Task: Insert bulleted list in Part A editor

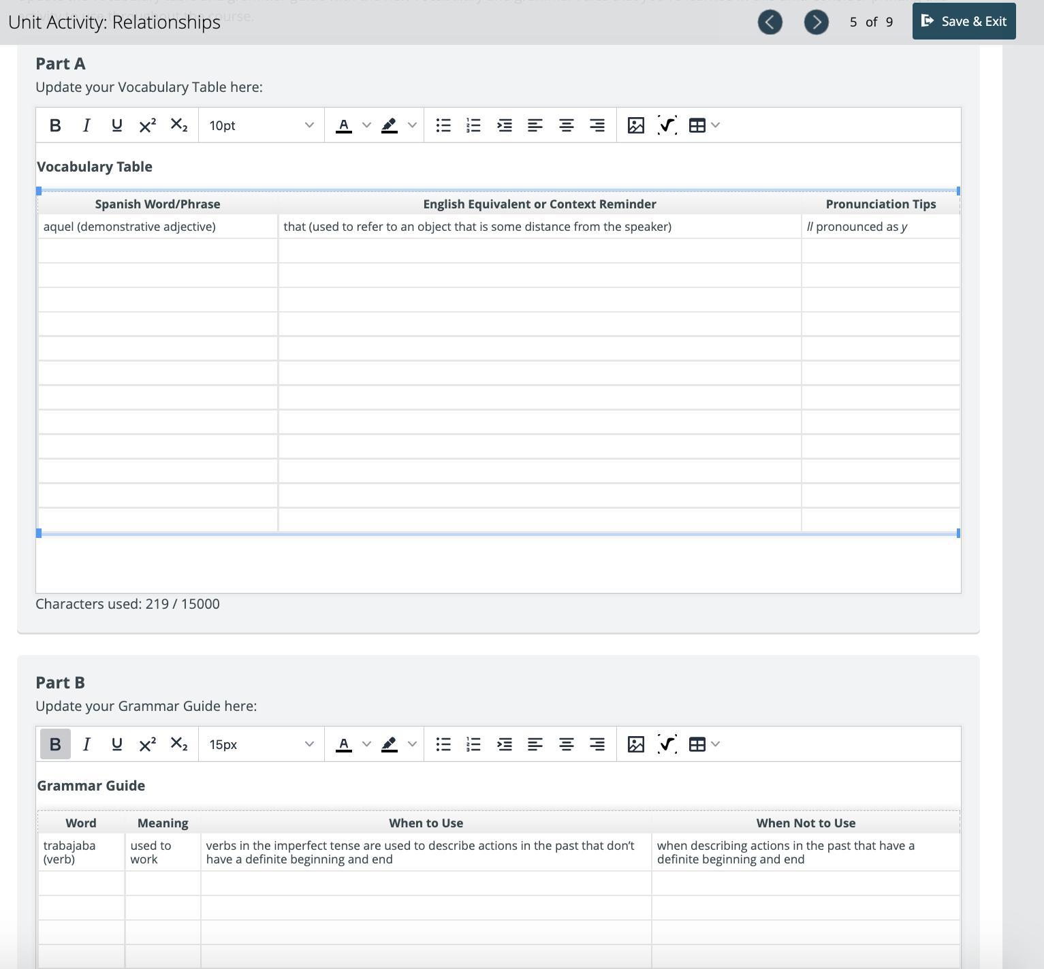Action: [x=443, y=125]
